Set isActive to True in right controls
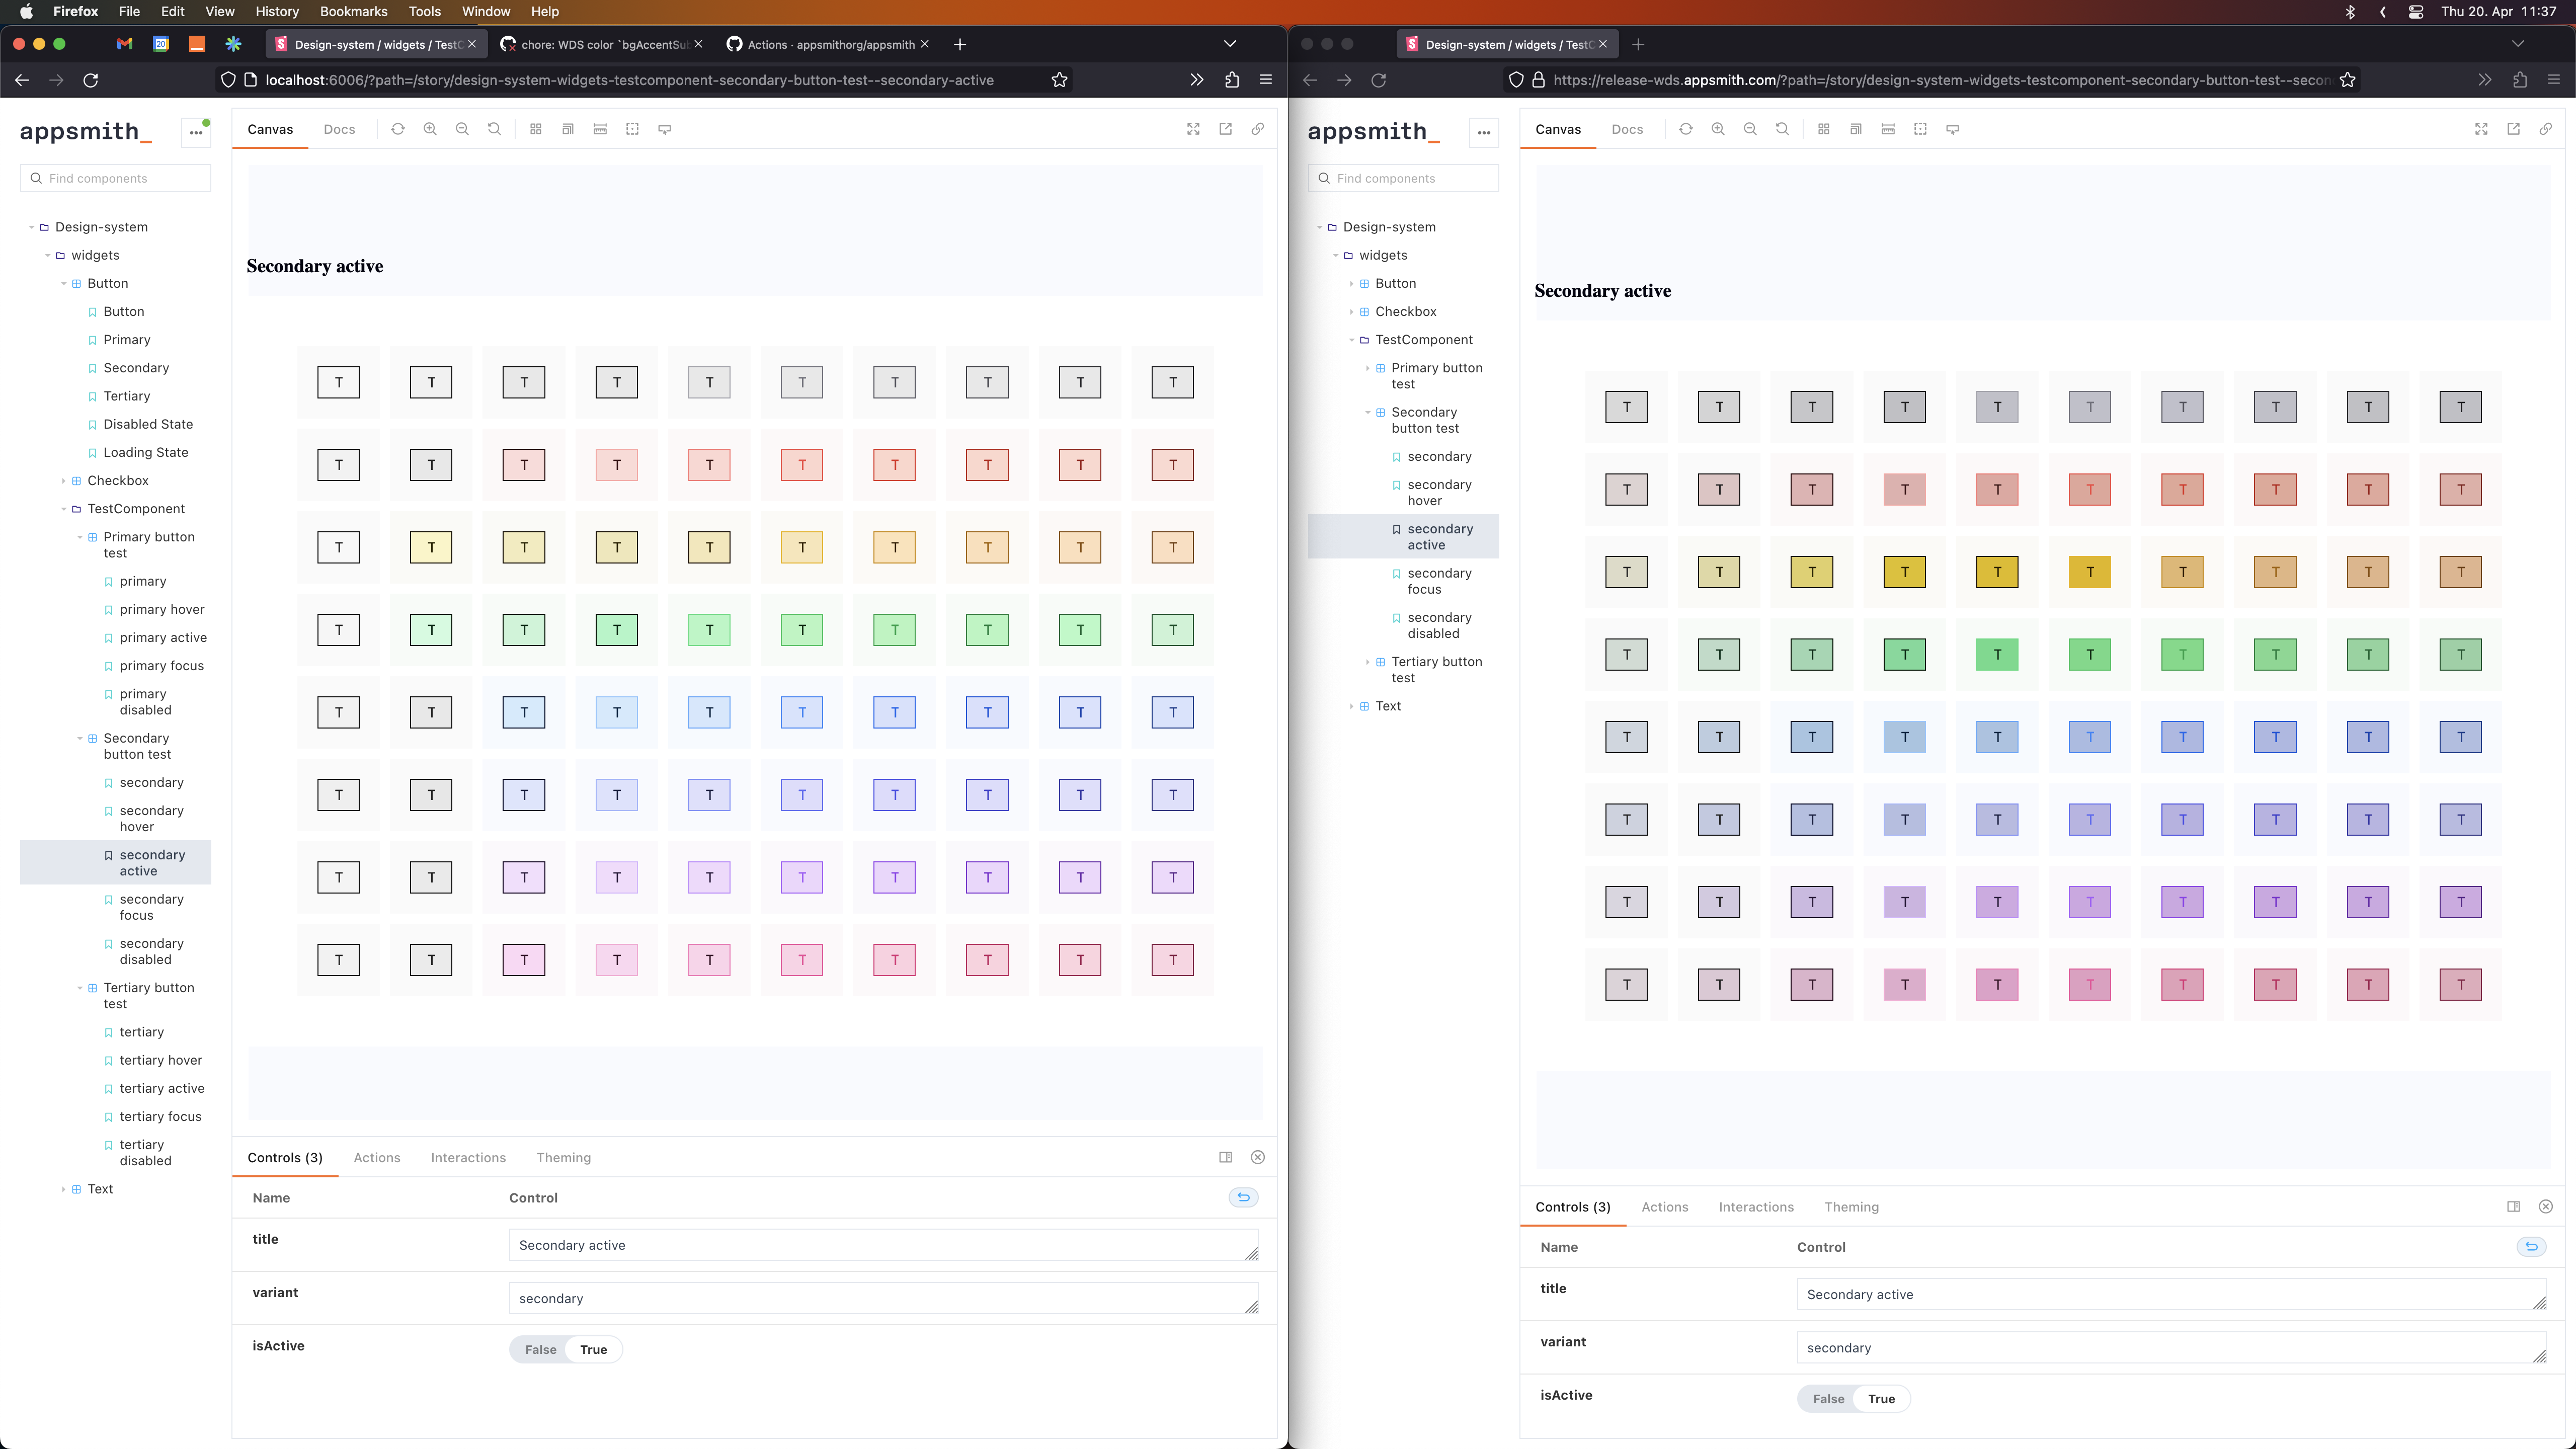The width and height of the screenshot is (2576, 1449). 1881,1399
